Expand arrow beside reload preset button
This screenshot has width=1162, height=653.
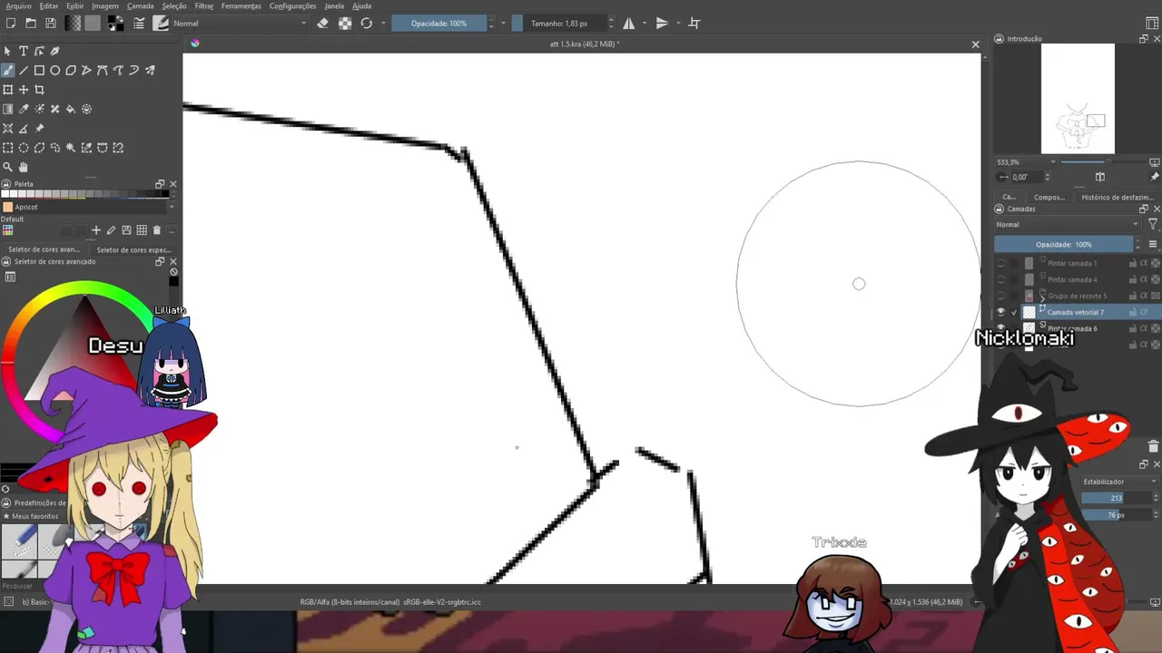pos(383,24)
